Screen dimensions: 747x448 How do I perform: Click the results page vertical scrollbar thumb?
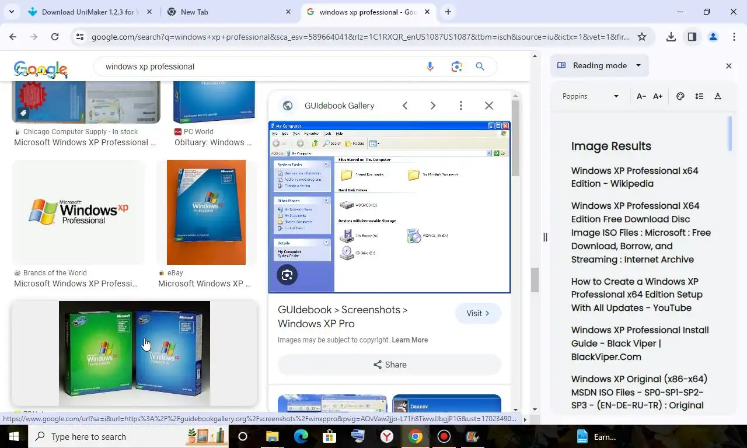535,280
